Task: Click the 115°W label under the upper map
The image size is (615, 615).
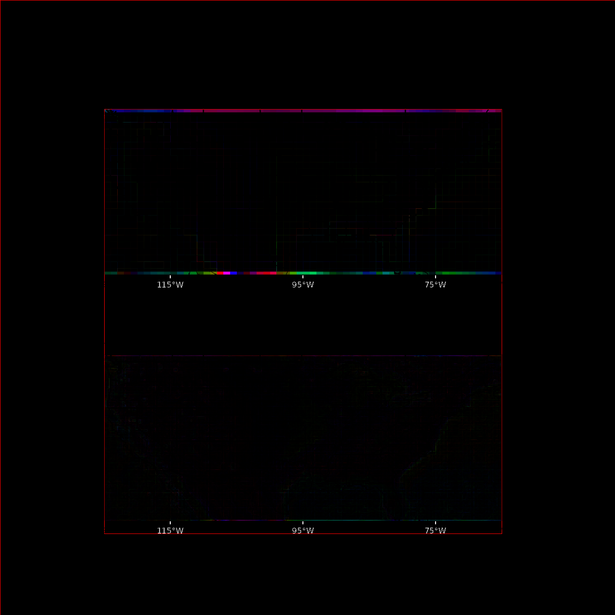Action: [170, 285]
